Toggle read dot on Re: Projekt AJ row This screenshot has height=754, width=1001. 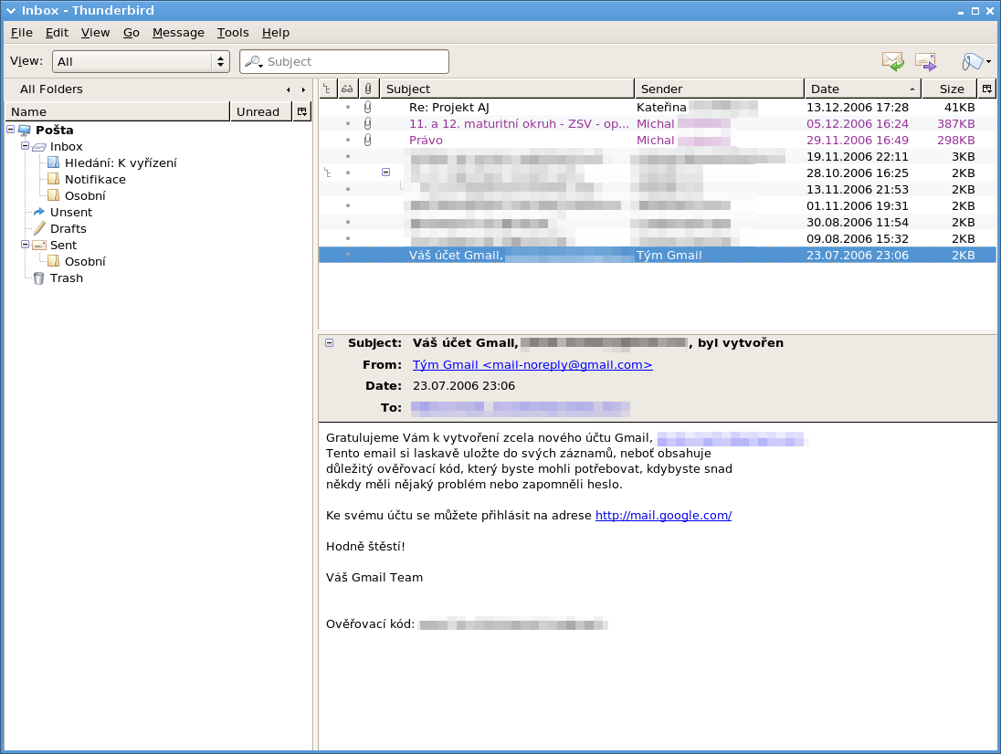pyautogui.click(x=348, y=107)
